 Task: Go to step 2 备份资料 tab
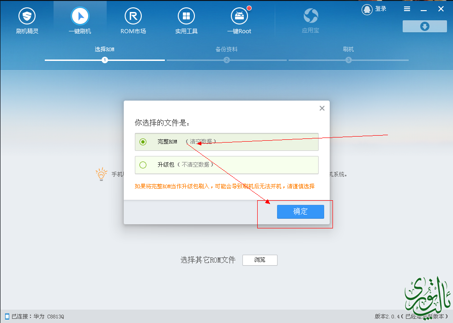coord(226,49)
